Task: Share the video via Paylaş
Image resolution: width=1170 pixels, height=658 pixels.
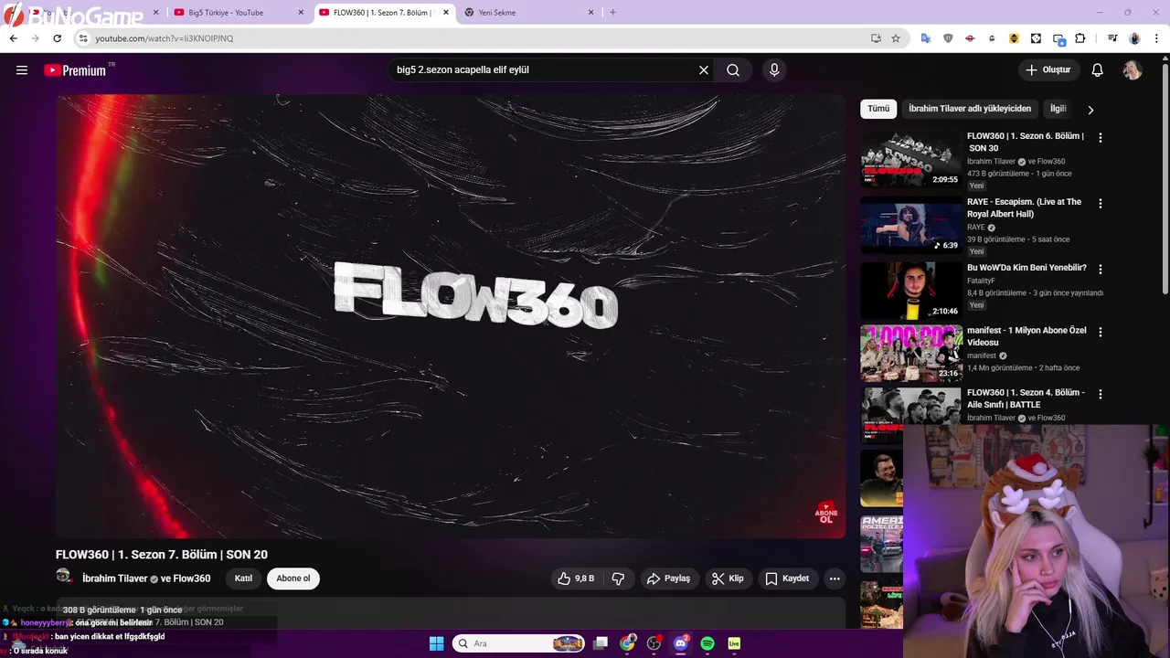Action: (x=668, y=578)
